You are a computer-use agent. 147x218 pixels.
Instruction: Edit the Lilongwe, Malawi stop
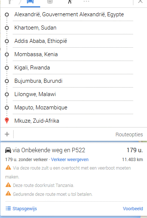tap(73, 94)
